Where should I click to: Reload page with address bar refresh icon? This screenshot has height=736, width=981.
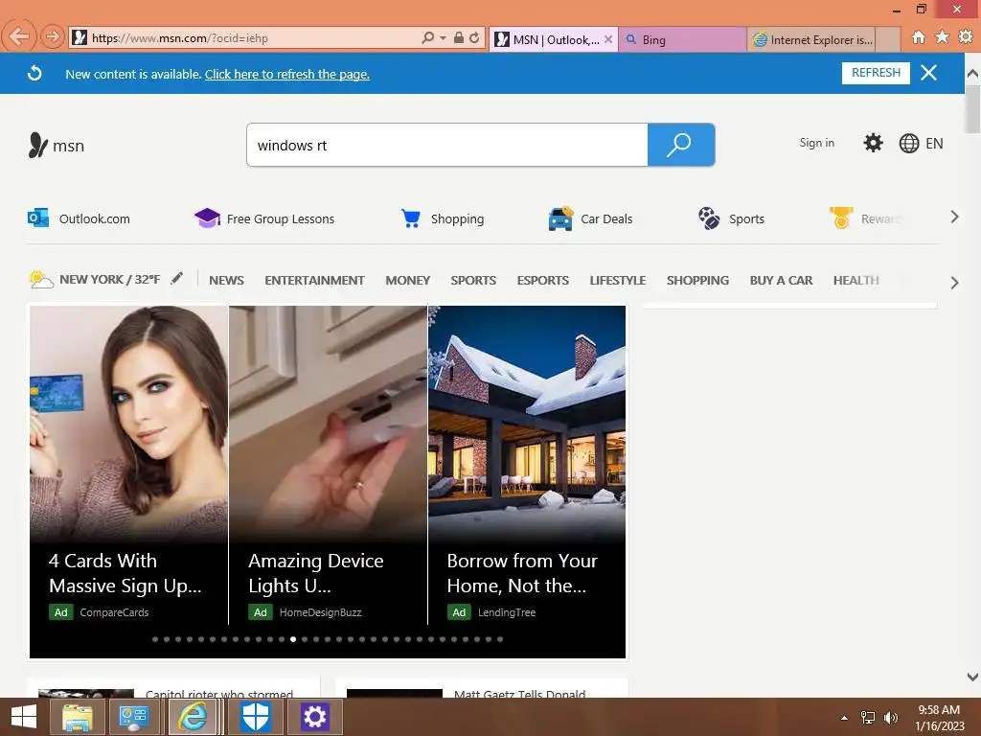pos(474,38)
